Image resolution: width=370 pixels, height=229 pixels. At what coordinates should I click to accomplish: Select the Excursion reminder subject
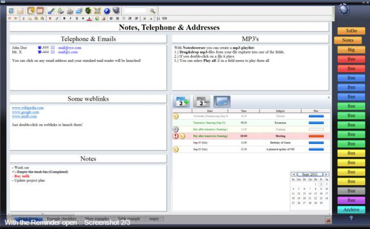click(x=280, y=122)
